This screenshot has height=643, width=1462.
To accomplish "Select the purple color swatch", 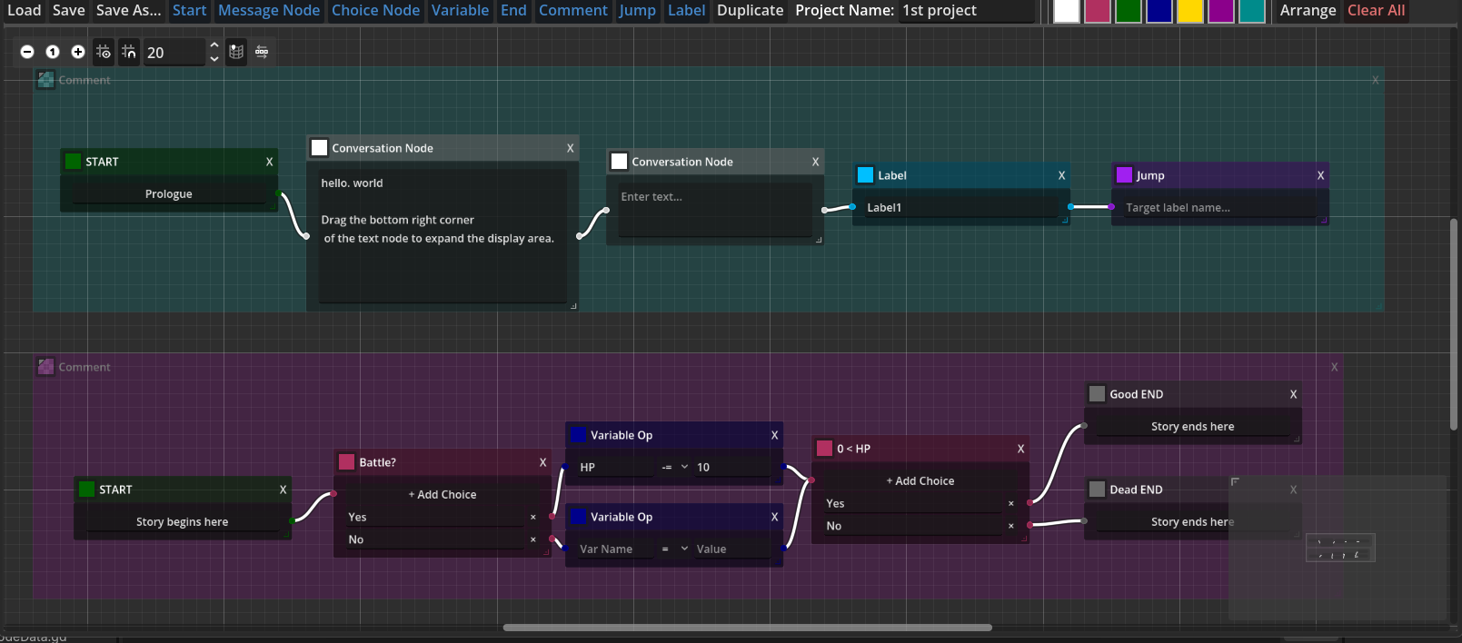I will (x=1221, y=11).
